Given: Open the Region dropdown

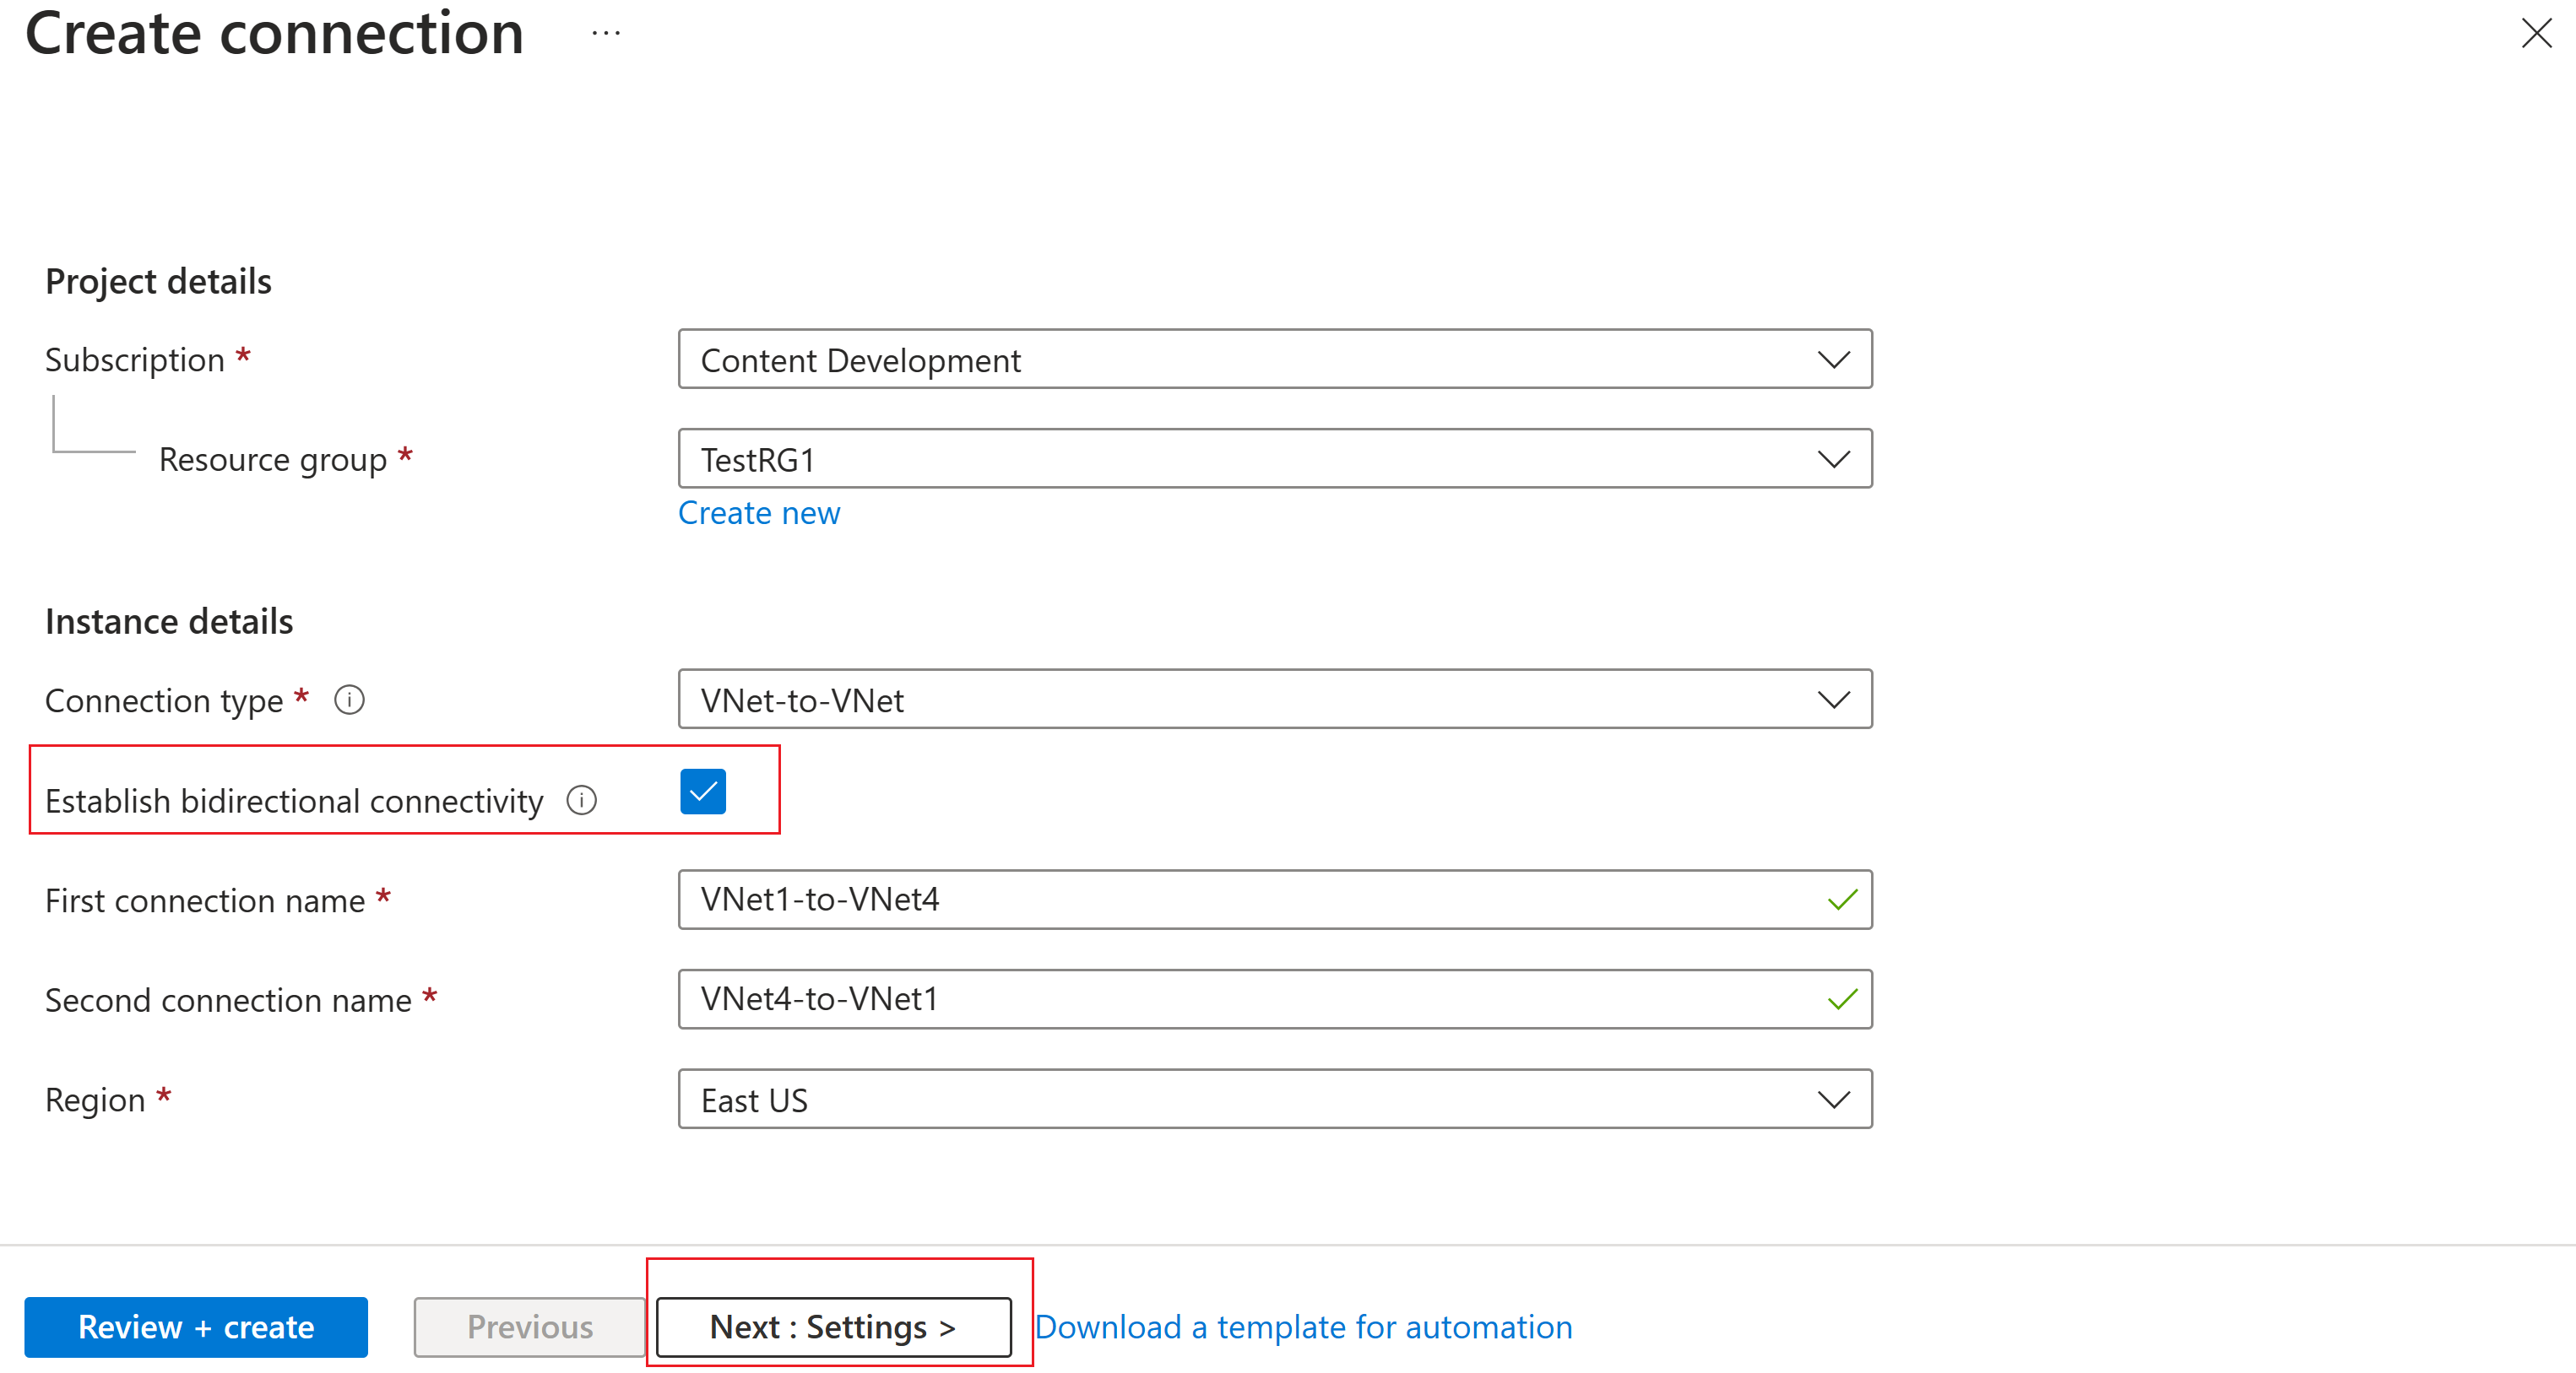Looking at the screenshot, I should [x=1275, y=1100].
